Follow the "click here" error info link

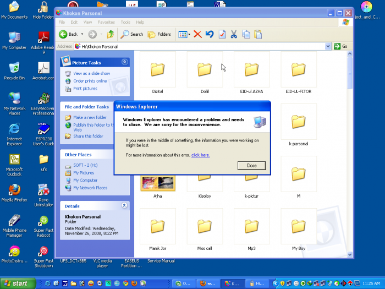click(200, 155)
